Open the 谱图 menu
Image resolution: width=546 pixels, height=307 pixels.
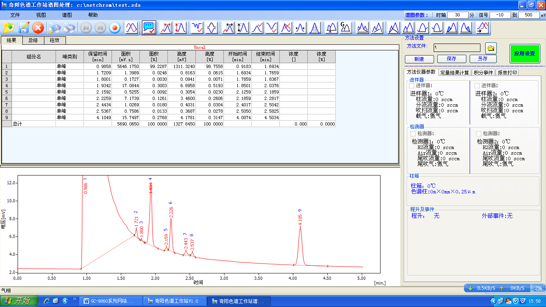coord(67,15)
